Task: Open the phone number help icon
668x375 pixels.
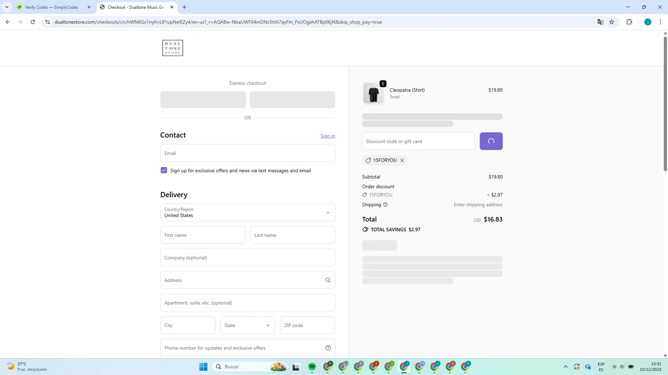Action: click(328, 348)
